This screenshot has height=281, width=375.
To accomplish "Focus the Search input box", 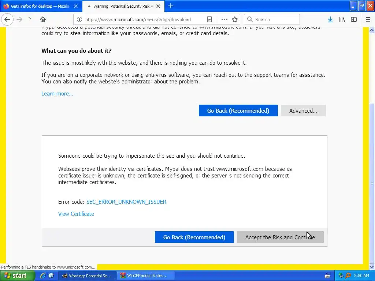I will pyautogui.click(x=272, y=19).
